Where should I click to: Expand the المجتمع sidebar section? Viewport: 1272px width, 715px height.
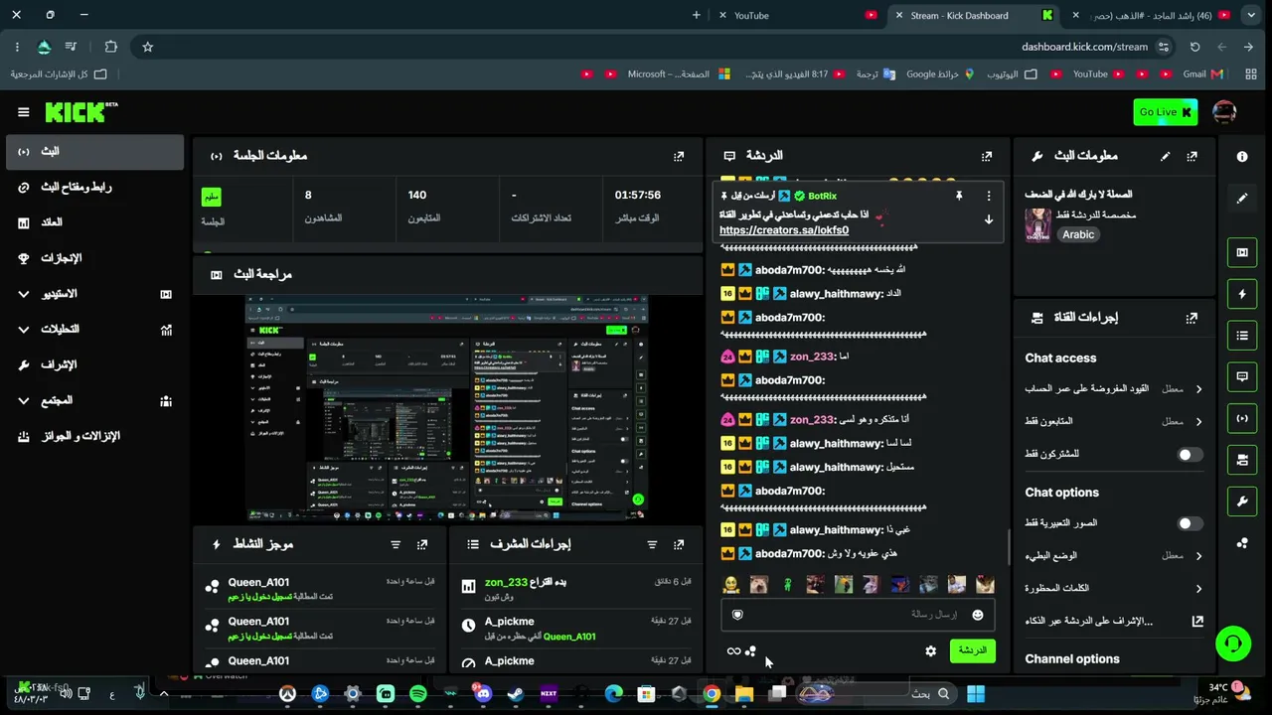click(92, 400)
